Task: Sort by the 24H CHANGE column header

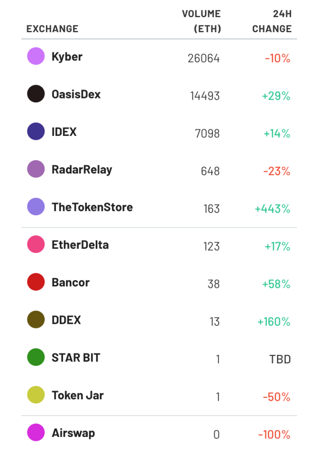Action: (272, 21)
